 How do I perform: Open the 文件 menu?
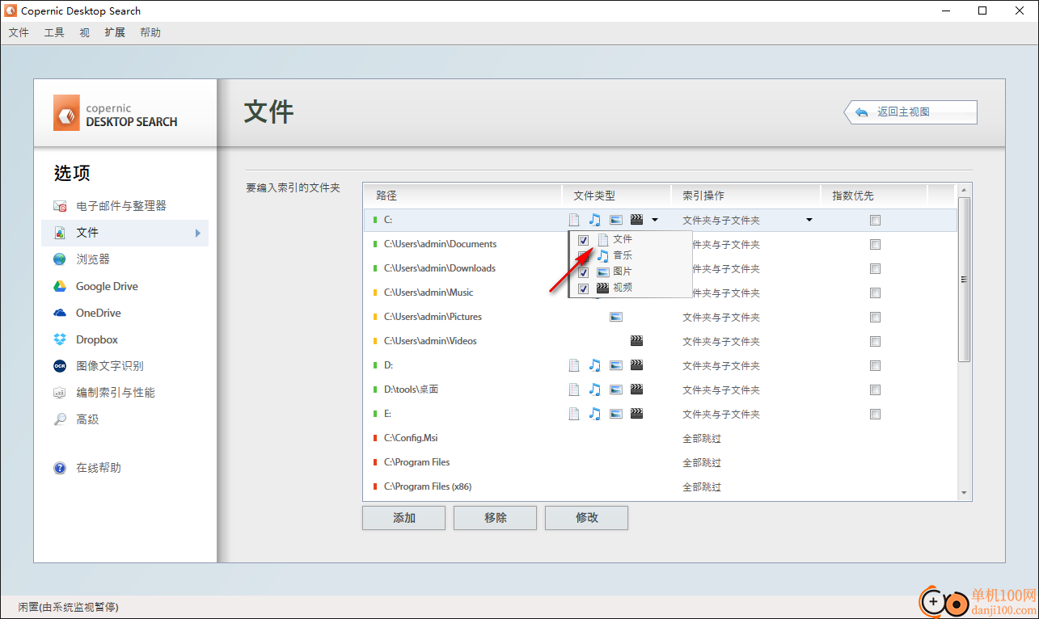click(19, 32)
